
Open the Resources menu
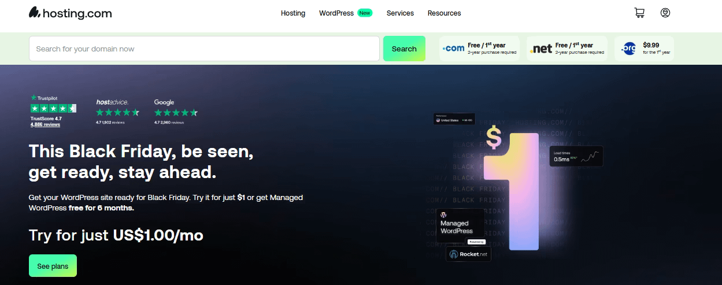point(444,13)
